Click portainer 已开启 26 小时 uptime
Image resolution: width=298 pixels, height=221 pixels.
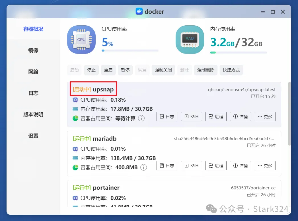(261, 195)
